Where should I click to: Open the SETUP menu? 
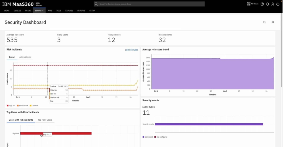pos(92,11)
